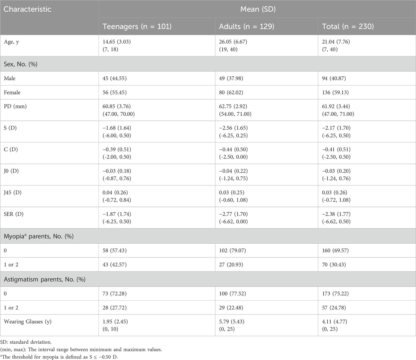The image size is (416, 360).
Task: Click the SER (D) row label
Action: [16, 214]
